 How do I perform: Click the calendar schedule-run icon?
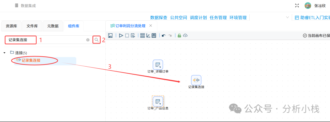pos(133,36)
